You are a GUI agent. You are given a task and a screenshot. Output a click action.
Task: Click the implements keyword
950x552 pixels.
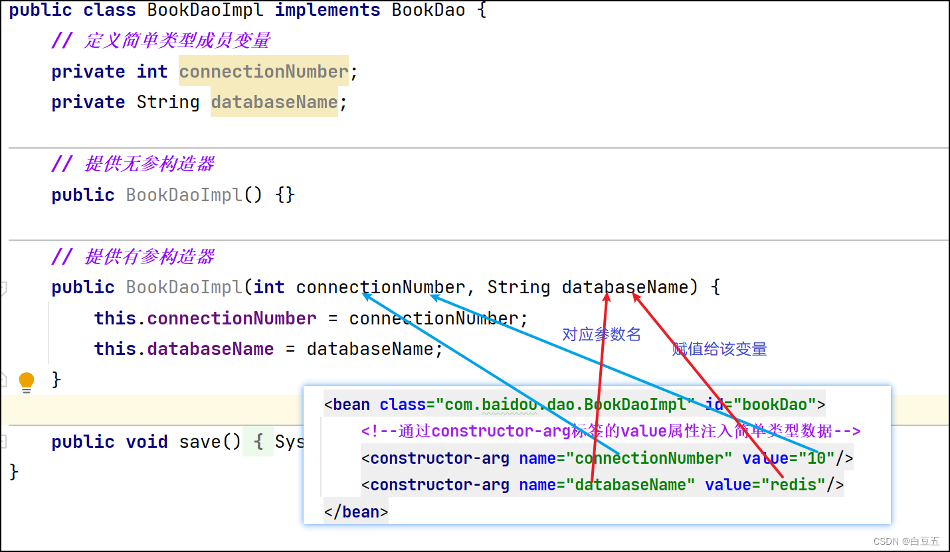point(328,11)
